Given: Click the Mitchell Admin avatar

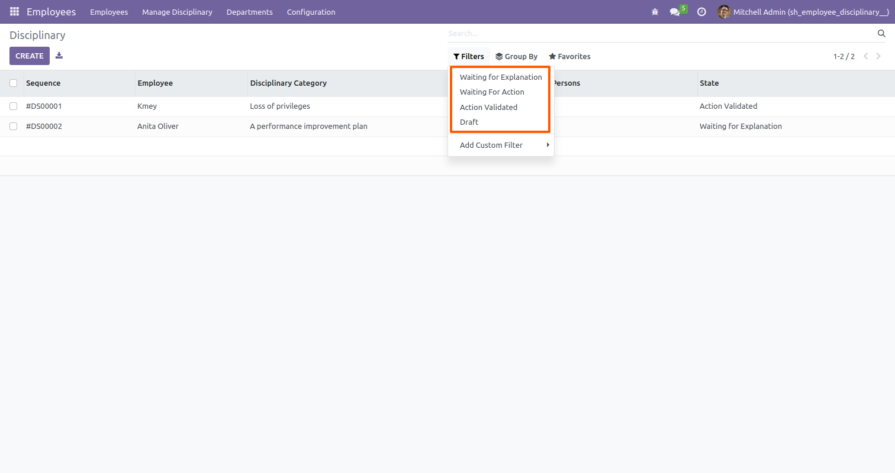Looking at the screenshot, I should coord(724,12).
